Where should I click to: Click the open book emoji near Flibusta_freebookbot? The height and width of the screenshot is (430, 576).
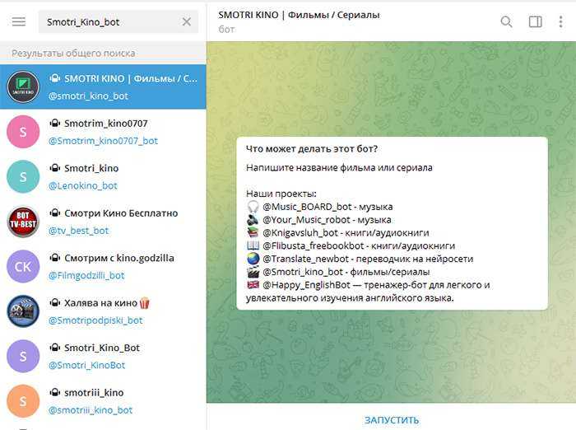pos(253,245)
